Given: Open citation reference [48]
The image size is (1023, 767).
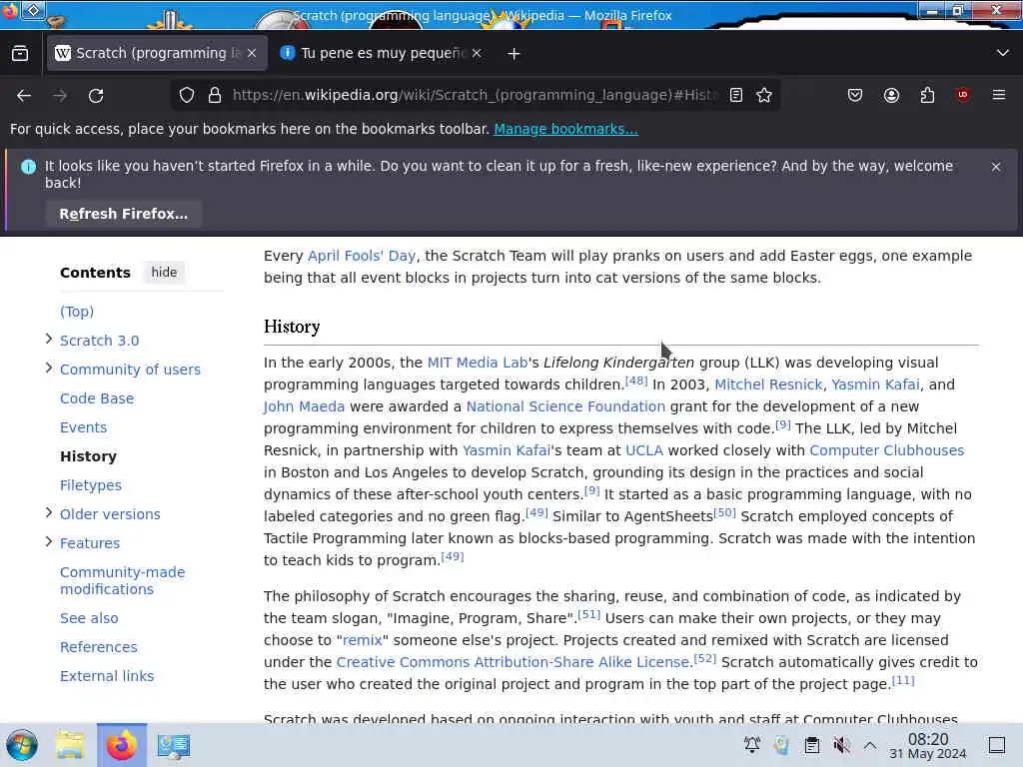Looking at the screenshot, I should click(x=636, y=381).
